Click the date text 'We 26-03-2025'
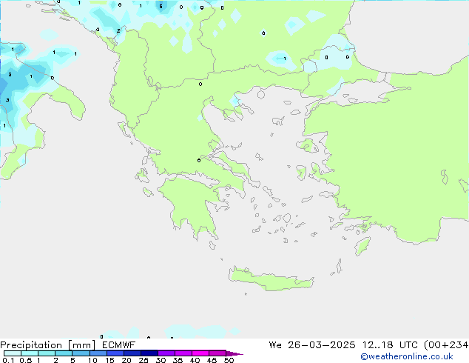Viewport: 469px width, 363px height. pos(312,345)
